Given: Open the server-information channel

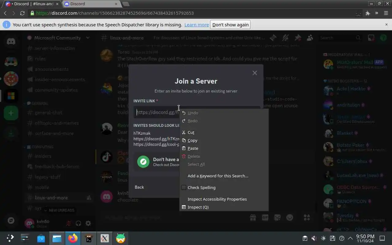Looking at the screenshot, I should click(x=59, y=48).
